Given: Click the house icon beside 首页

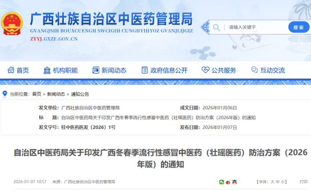Looking at the screenshot, I should (11, 70).
